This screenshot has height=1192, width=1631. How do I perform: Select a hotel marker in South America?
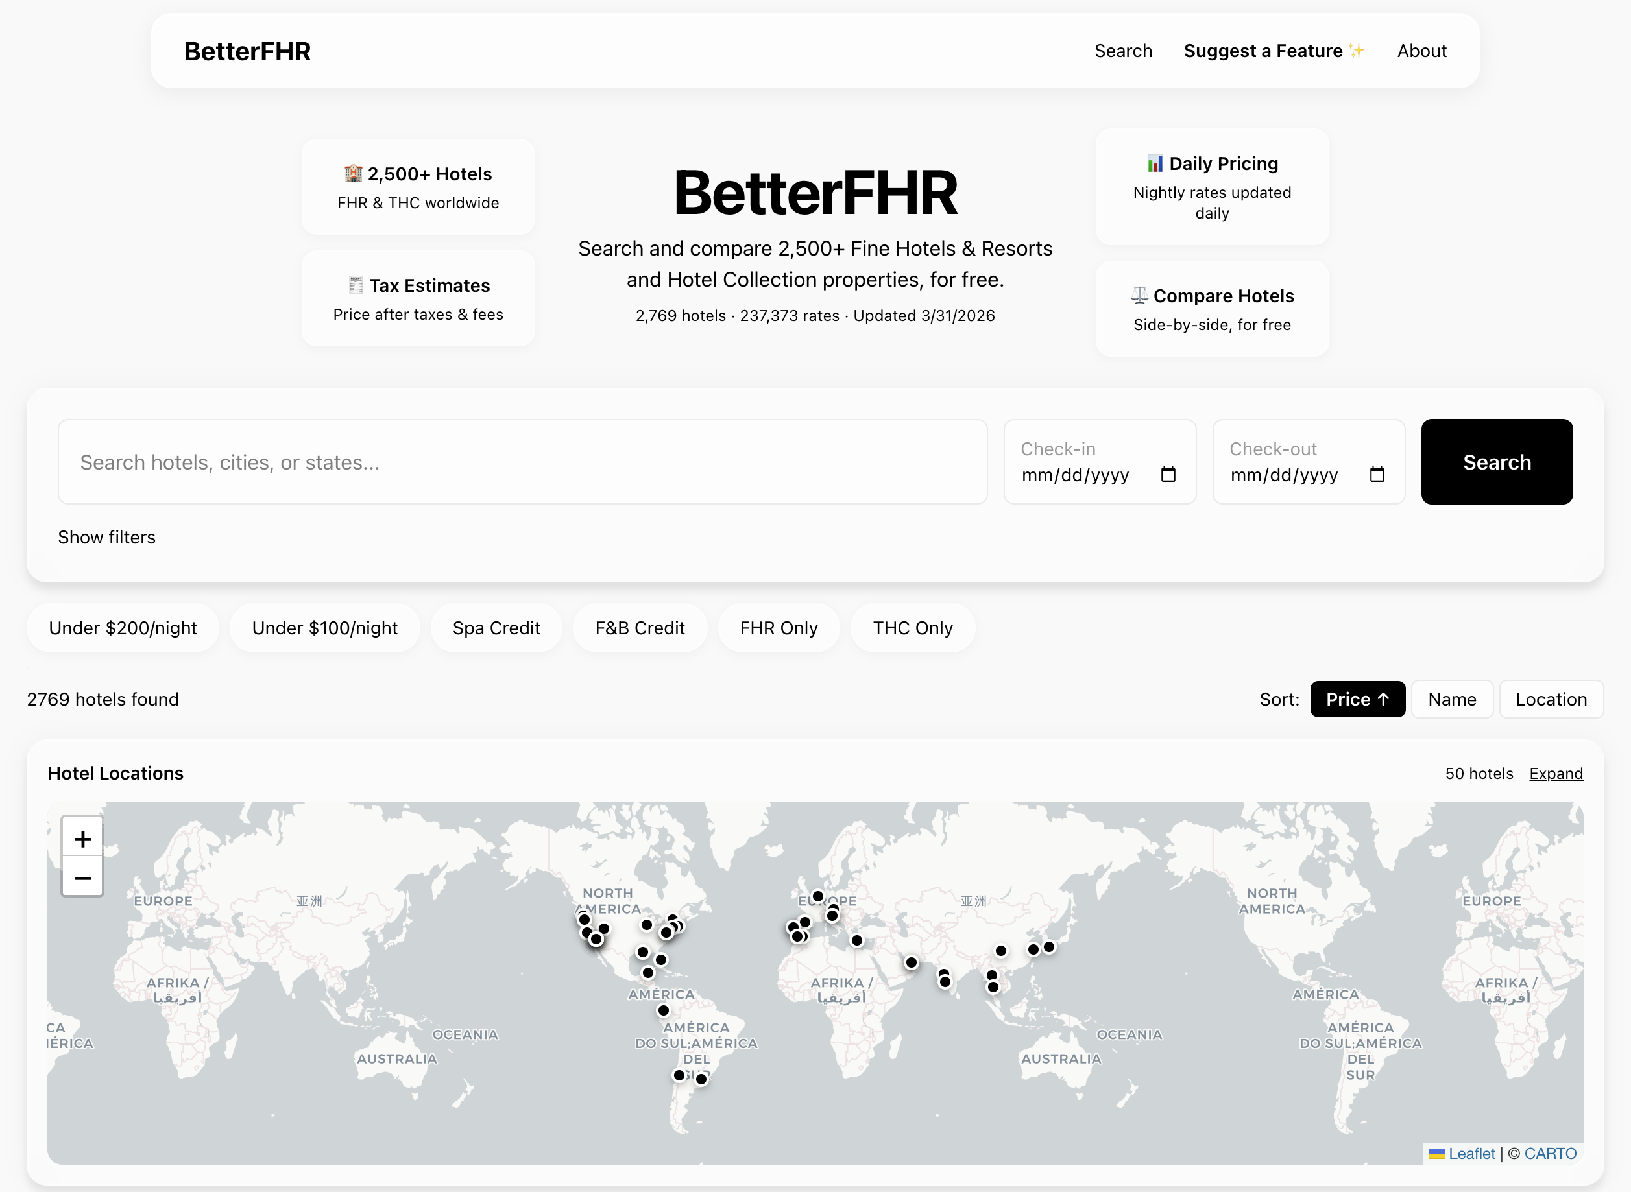point(679,1075)
